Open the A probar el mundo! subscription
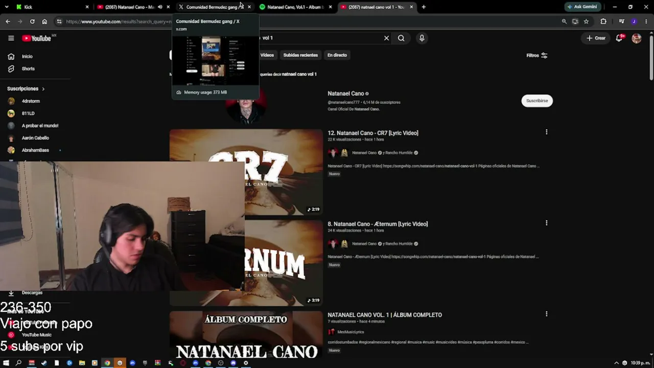This screenshot has height=368, width=654. coord(40,126)
